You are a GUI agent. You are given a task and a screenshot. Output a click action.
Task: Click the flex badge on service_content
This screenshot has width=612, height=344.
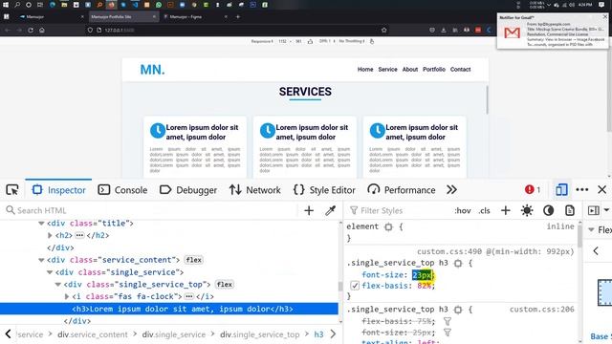pos(193,260)
